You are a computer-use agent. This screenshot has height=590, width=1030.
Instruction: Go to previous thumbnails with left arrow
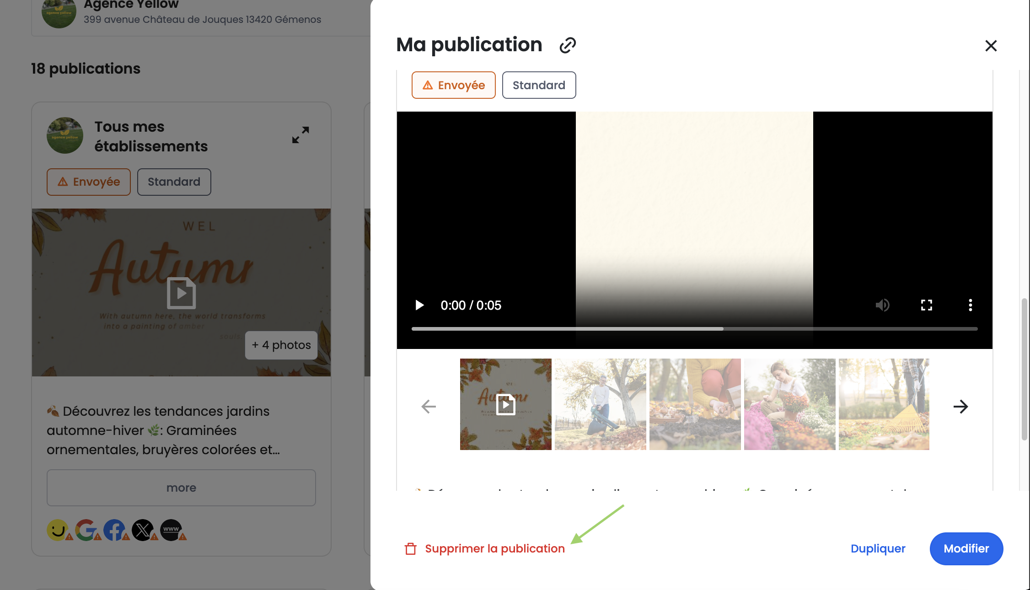click(x=429, y=406)
